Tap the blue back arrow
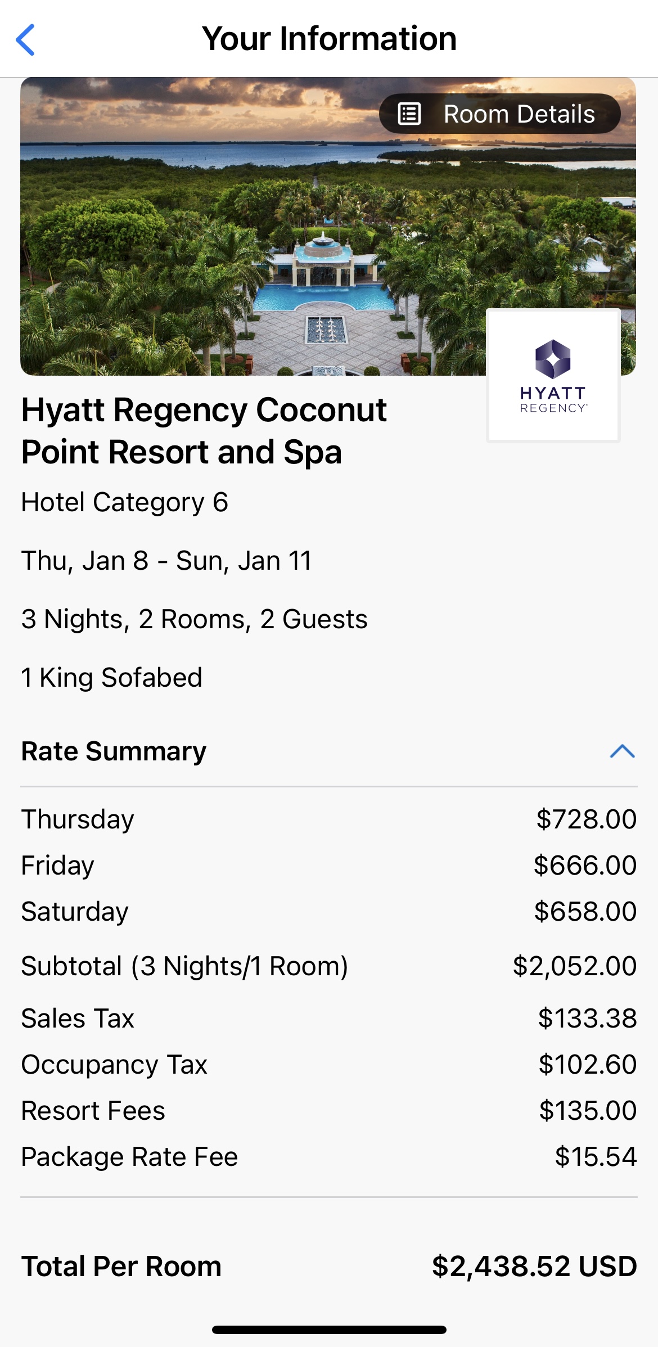This screenshot has width=658, height=1347. point(26,39)
